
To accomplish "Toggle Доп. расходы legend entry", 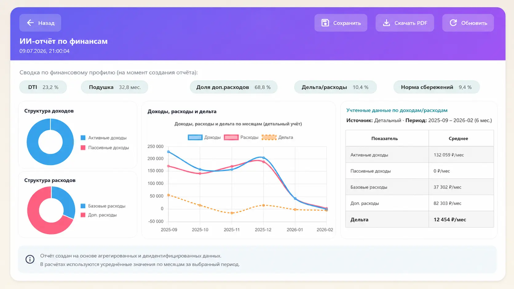I will pyautogui.click(x=98, y=215).
